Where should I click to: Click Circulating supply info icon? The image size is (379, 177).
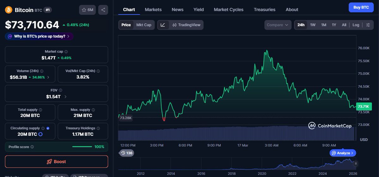[43, 128]
